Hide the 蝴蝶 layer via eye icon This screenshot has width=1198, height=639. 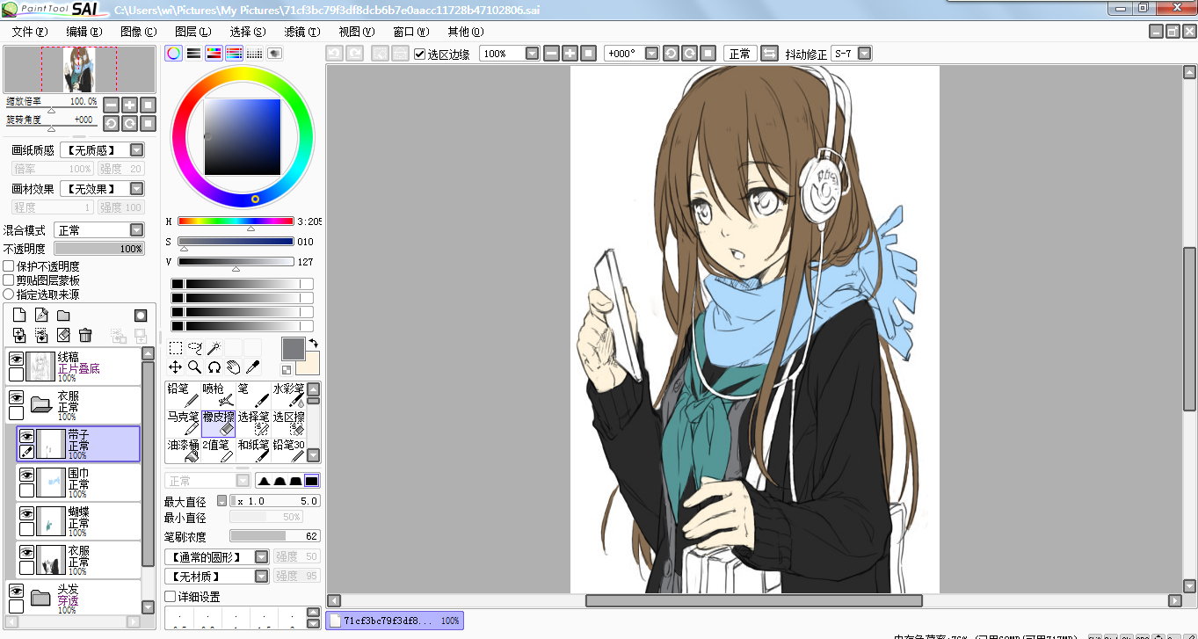click(27, 513)
